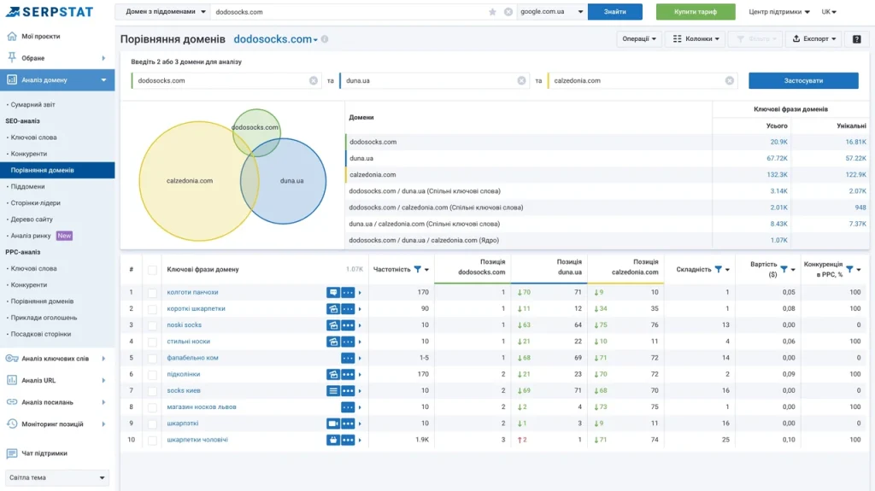Expand the Колонки dropdown
This screenshot has width=875, height=491.
[x=696, y=39]
